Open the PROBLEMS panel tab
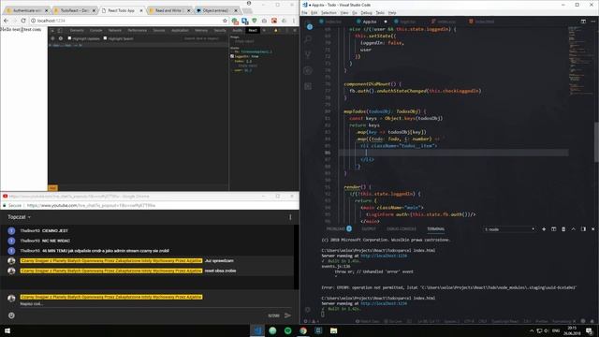 pyautogui.click(x=336, y=228)
